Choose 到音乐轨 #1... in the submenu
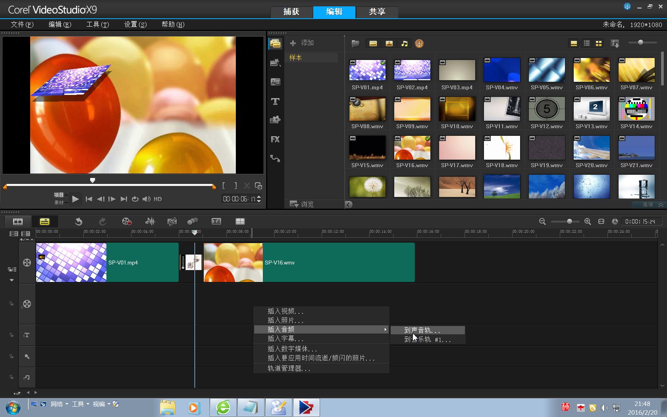667x417 pixels. [428, 340]
